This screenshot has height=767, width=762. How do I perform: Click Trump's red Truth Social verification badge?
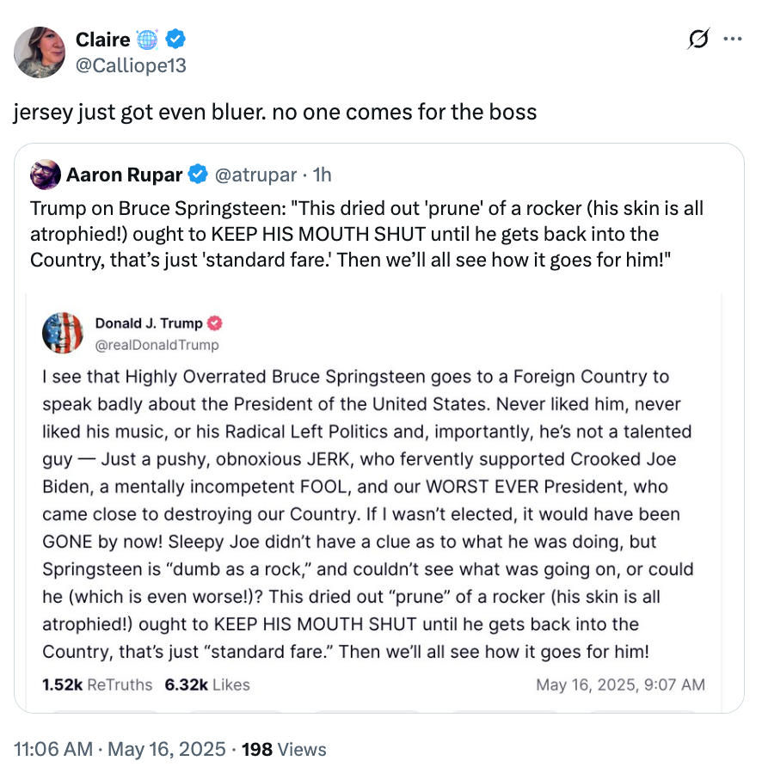[214, 323]
